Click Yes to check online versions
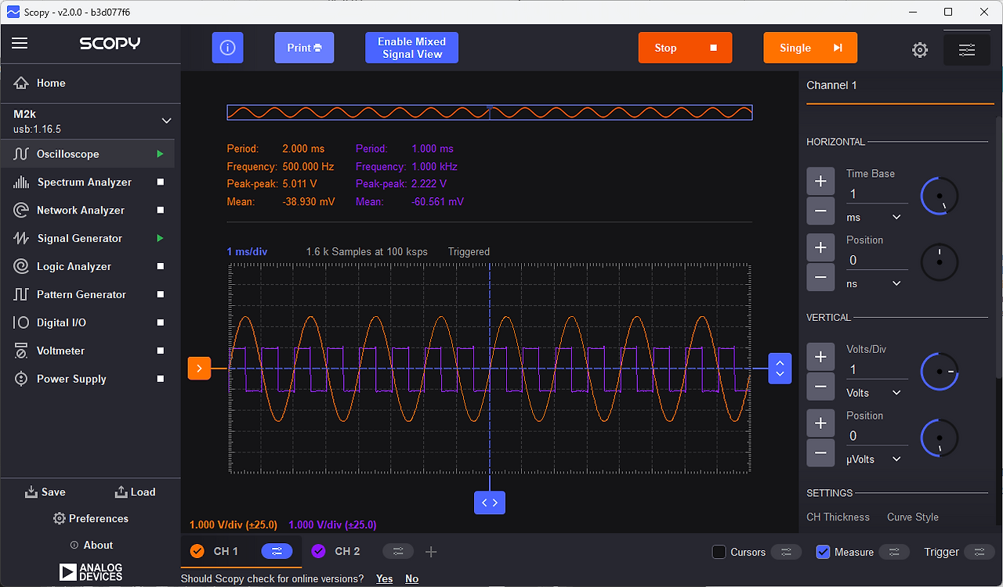 click(384, 579)
